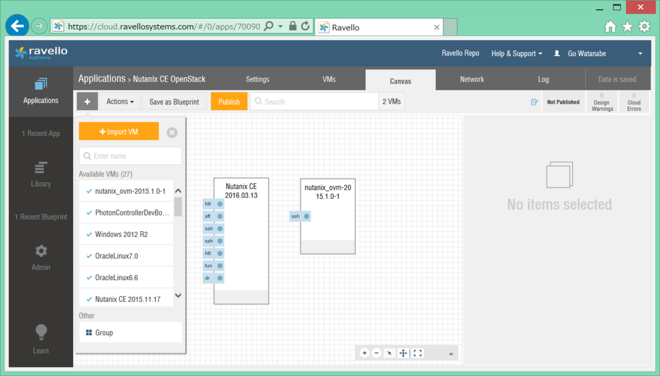The width and height of the screenshot is (660, 376).
Task: Click the Import VM button
Action: click(x=119, y=131)
